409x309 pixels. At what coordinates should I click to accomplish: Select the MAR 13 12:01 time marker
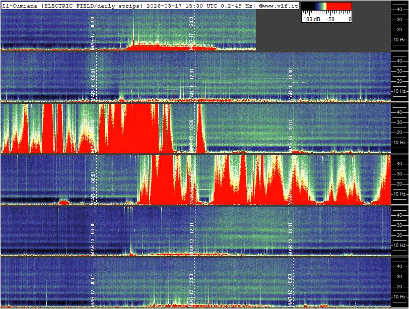pyautogui.click(x=191, y=237)
